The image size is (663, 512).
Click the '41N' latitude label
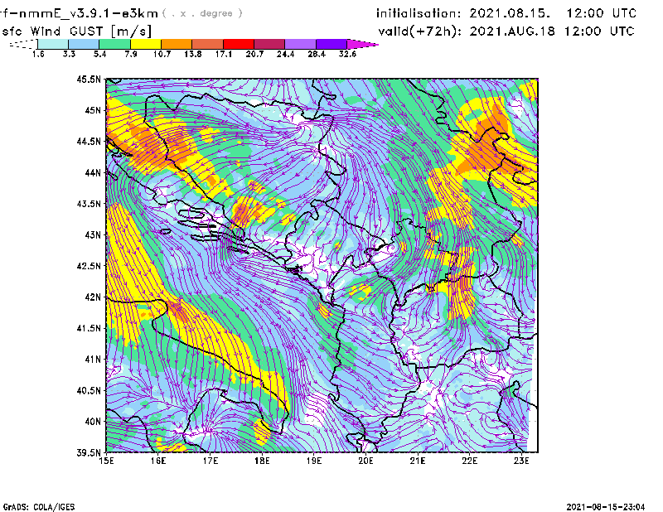pos(93,360)
